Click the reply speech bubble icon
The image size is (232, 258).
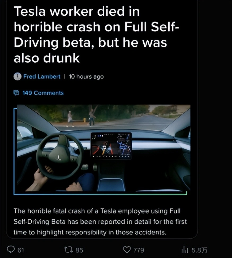(11, 250)
